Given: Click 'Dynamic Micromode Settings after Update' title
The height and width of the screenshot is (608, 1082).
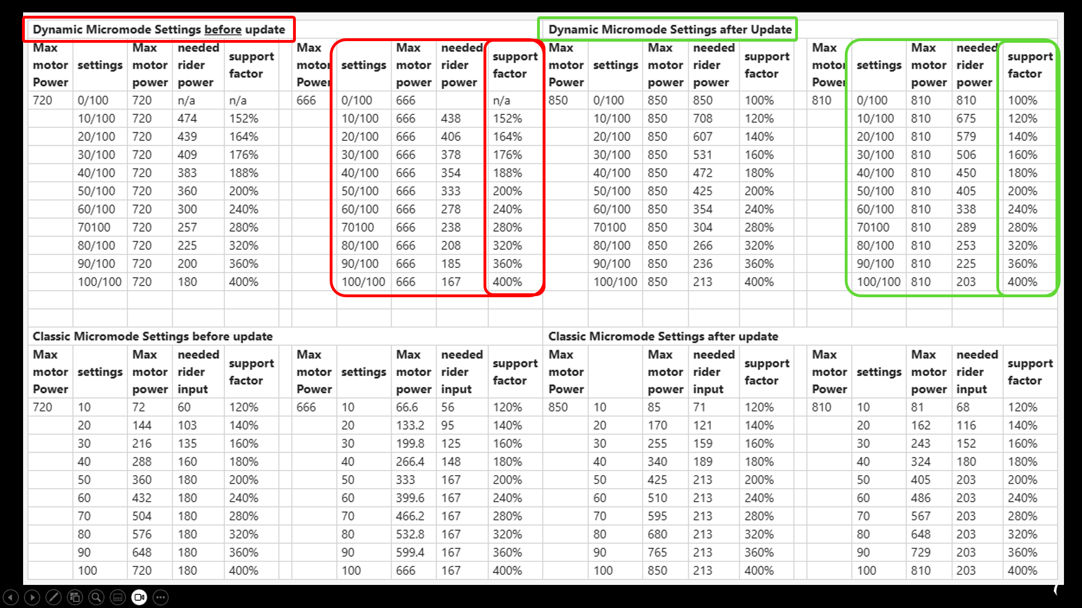Looking at the screenshot, I should (670, 29).
